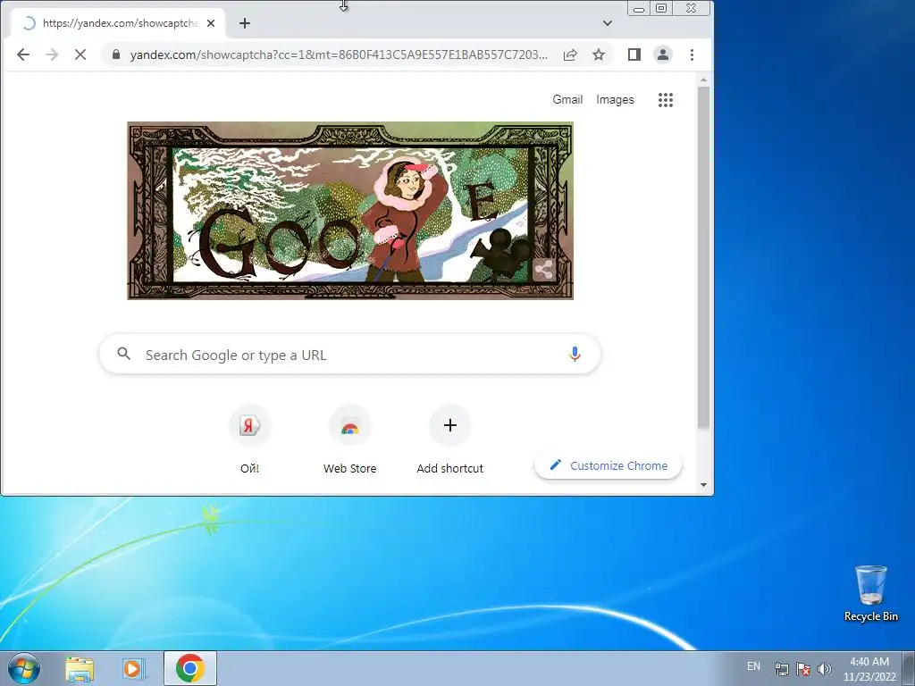Minimize the Chrome window

[639, 8]
